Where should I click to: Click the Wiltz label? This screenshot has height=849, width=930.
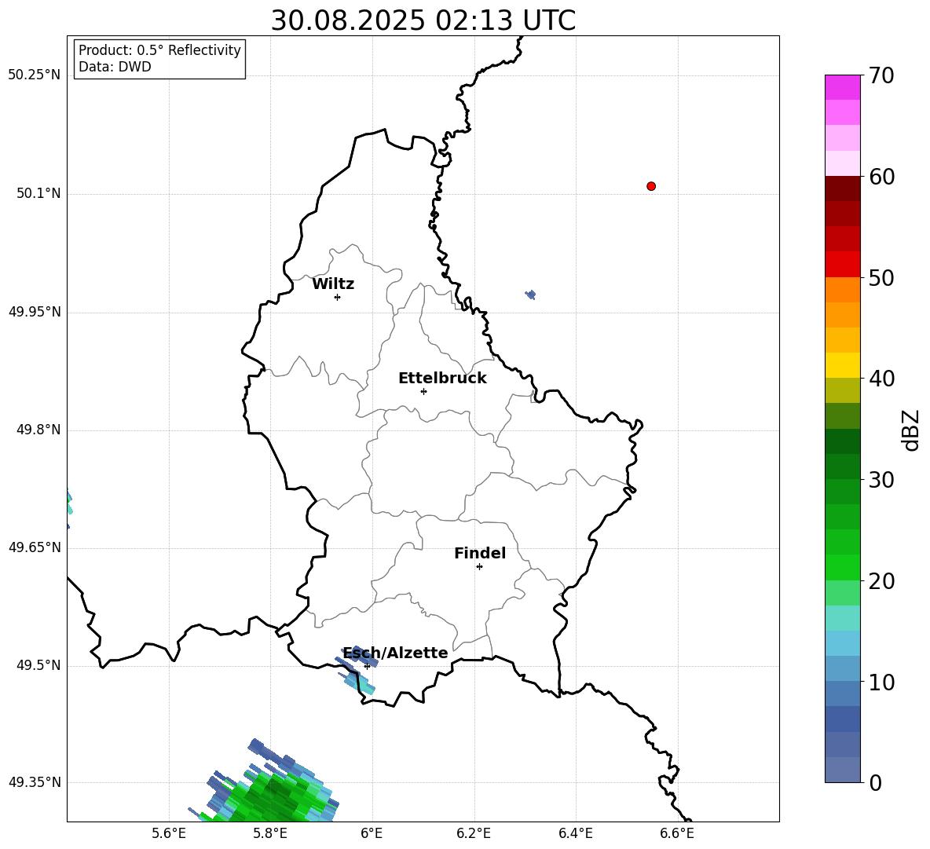[333, 284]
